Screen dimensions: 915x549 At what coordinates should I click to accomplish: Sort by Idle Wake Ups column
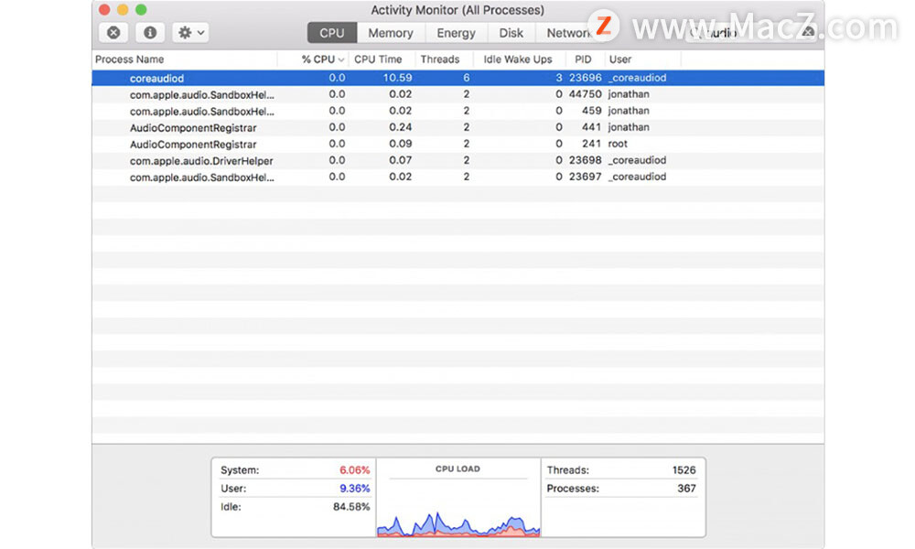[x=518, y=59]
